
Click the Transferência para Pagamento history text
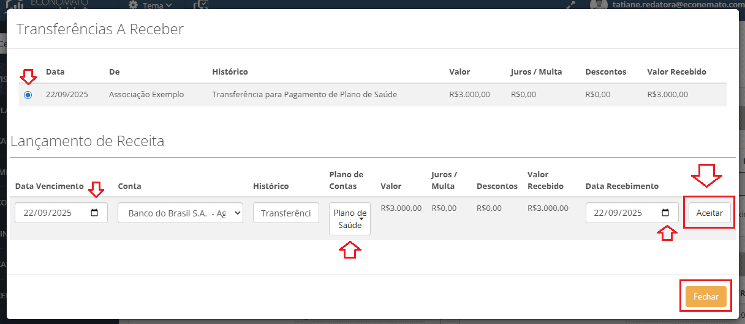[x=304, y=95]
